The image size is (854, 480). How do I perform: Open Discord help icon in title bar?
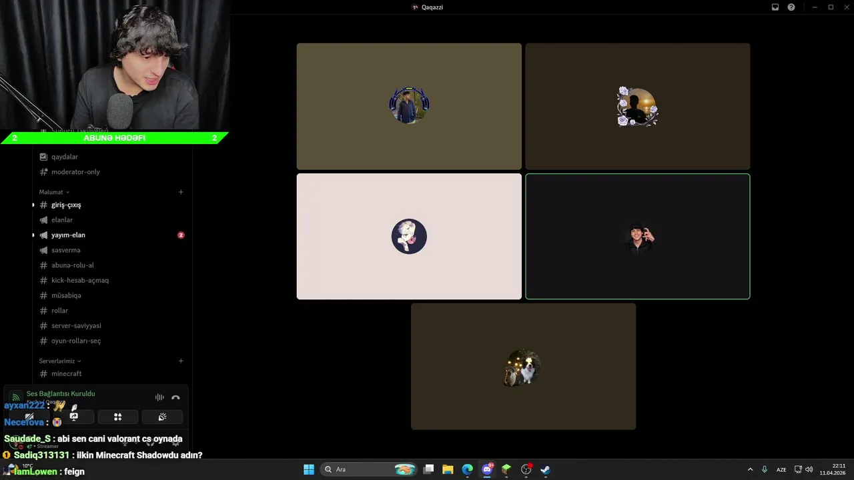click(791, 7)
